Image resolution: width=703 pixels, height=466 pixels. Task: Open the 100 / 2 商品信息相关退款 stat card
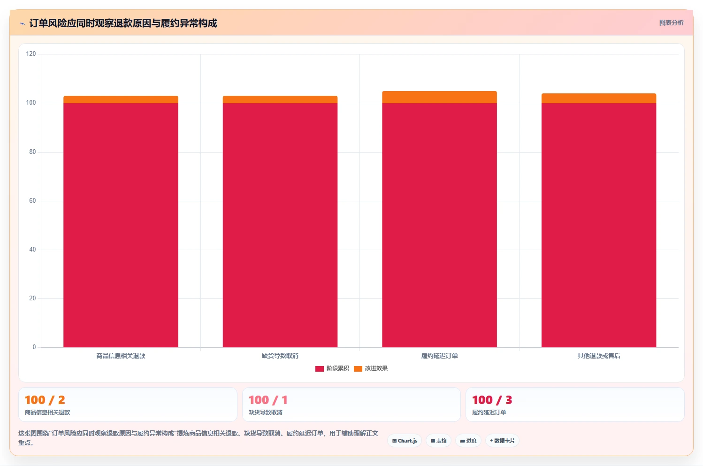(x=128, y=405)
